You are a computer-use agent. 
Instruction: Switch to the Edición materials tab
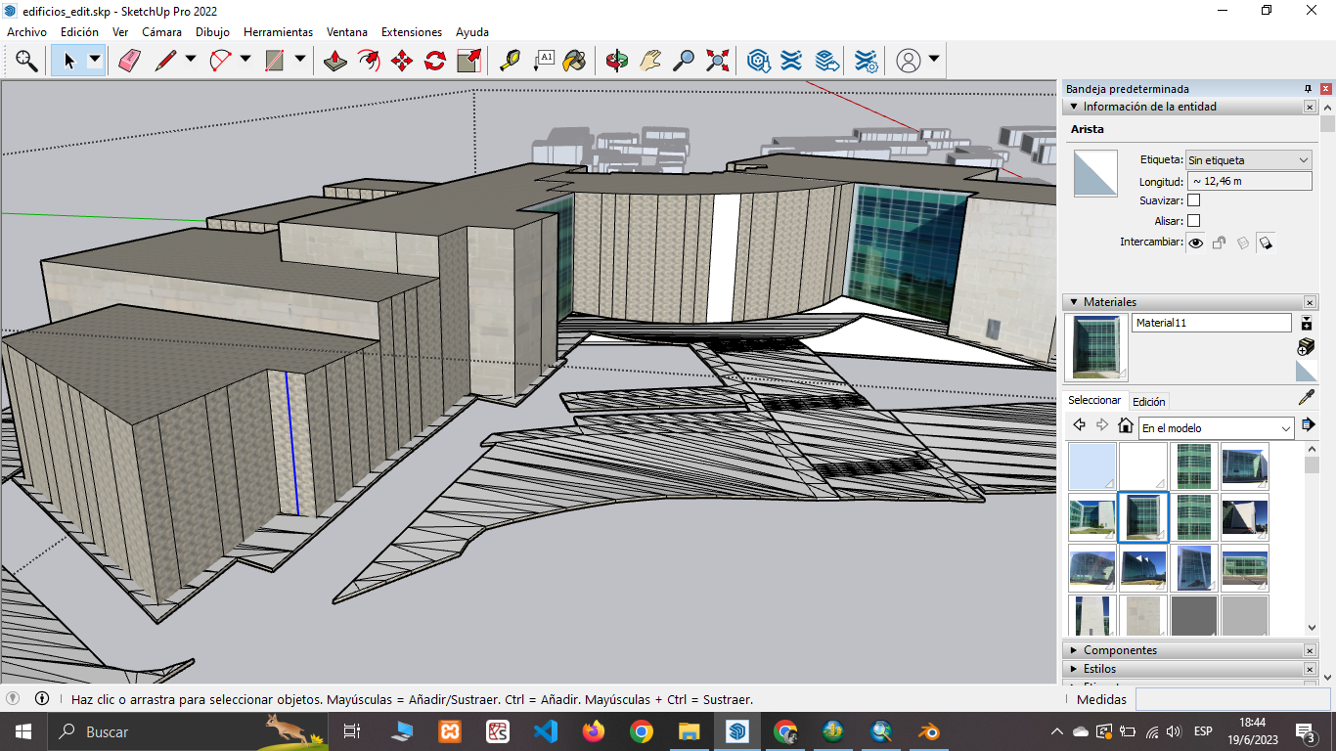[1148, 402]
